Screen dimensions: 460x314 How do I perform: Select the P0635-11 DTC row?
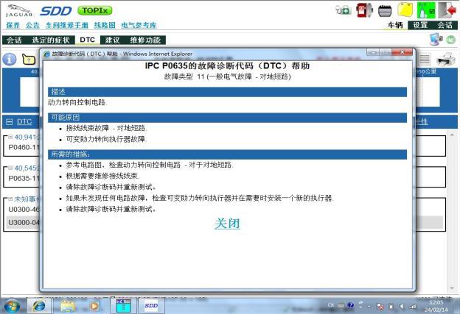[x=24, y=178]
